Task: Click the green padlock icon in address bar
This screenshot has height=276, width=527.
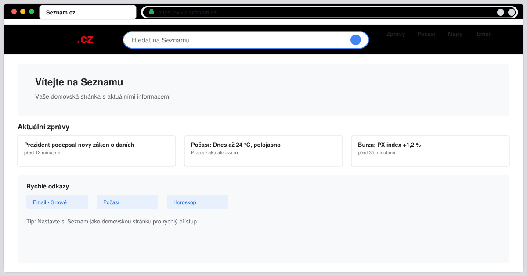Action: click(x=152, y=12)
